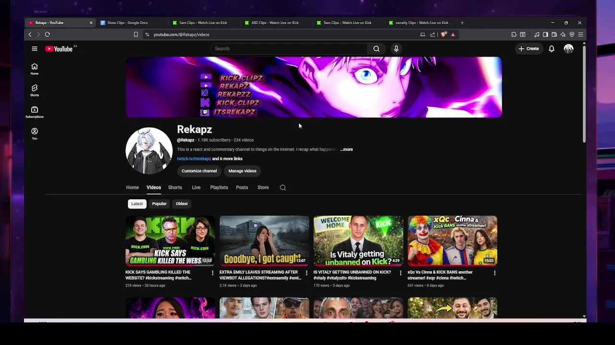The width and height of the screenshot is (615, 345).
Task: Click Customize channel button
Action: tap(199, 171)
